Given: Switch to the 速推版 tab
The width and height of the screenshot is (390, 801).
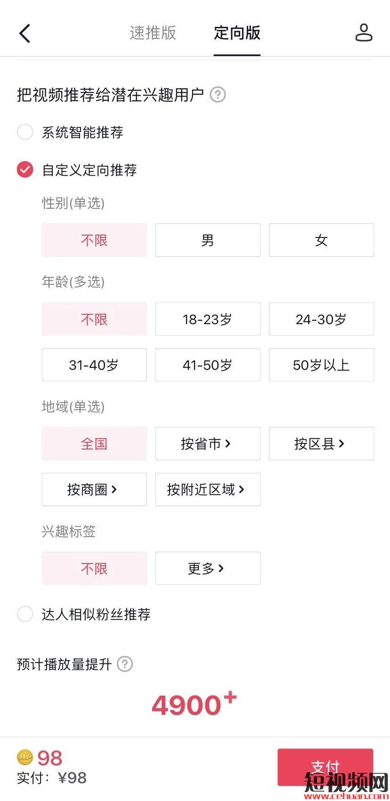Looking at the screenshot, I should (153, 33).
